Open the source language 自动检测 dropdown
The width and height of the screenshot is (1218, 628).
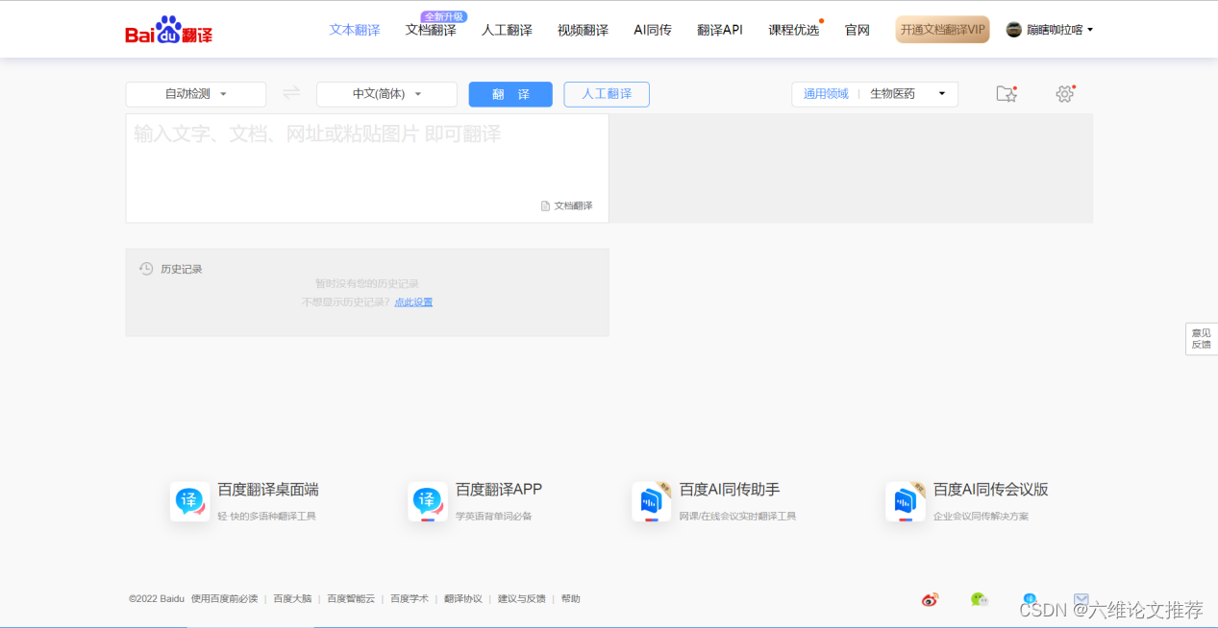pyautogui.click(x=196, y=94)
